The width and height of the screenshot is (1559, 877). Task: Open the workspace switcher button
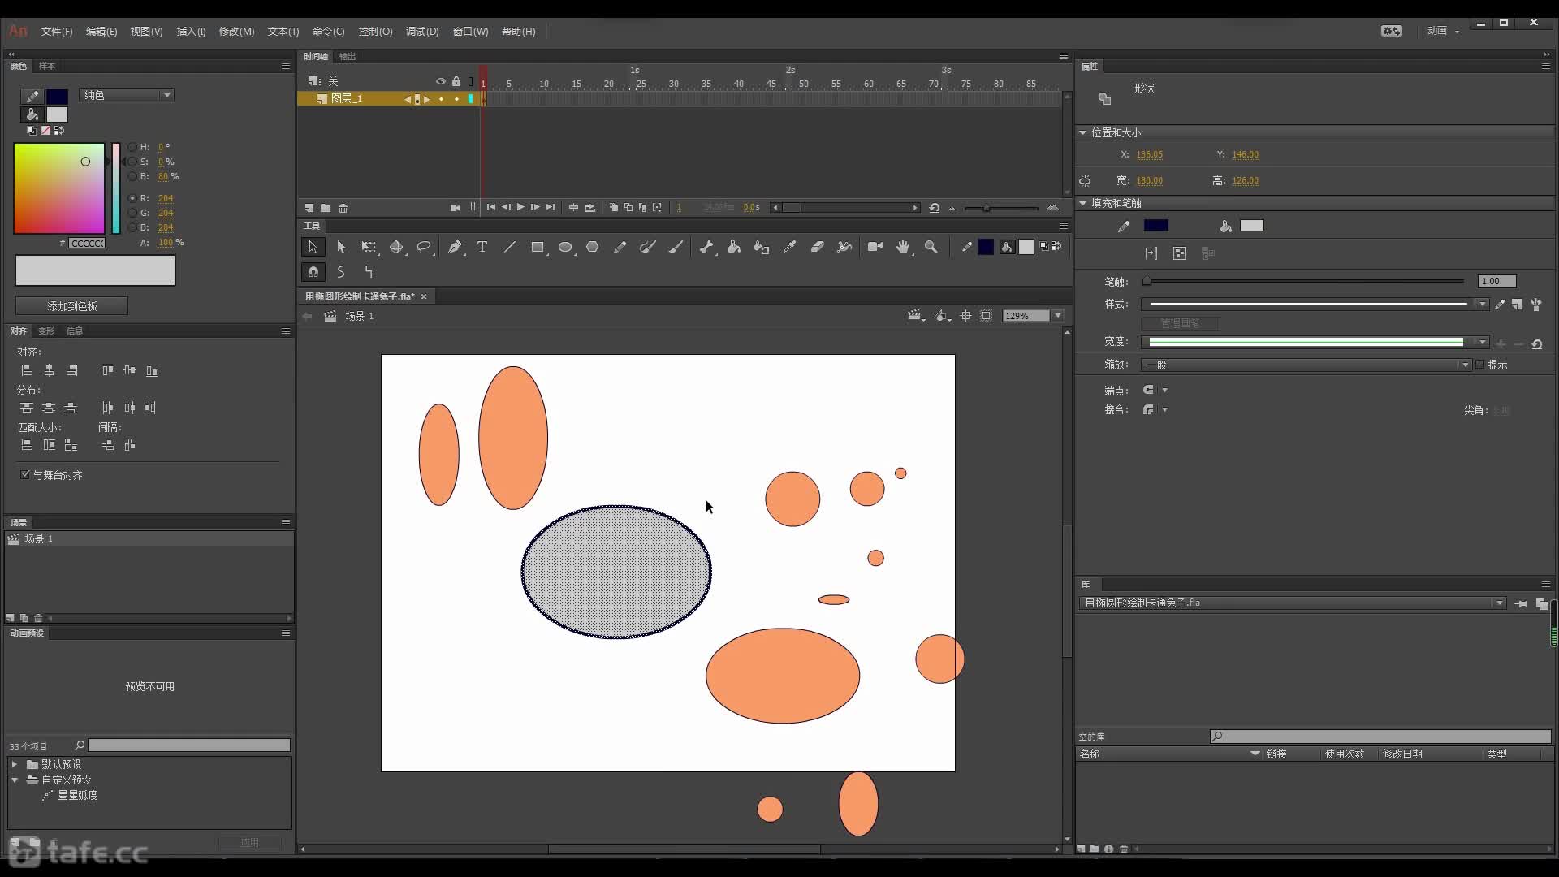(1443, 31)
